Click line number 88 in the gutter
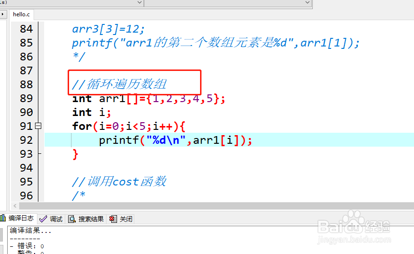Image resolution: width=414 pixels, height=254 pixels. pyautogui.click(x=26, y=84)
